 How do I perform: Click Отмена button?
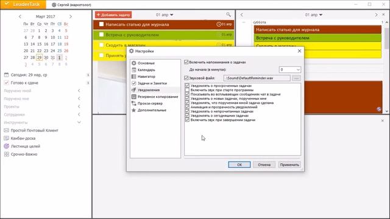pyautogui.click(x=264, y=165)
